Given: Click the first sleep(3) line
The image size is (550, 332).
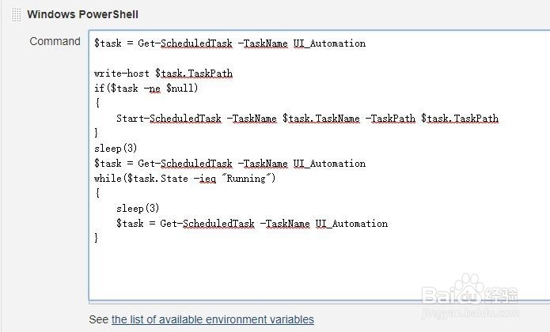Looking at the screenshot, I should click(x=116, y=148).
